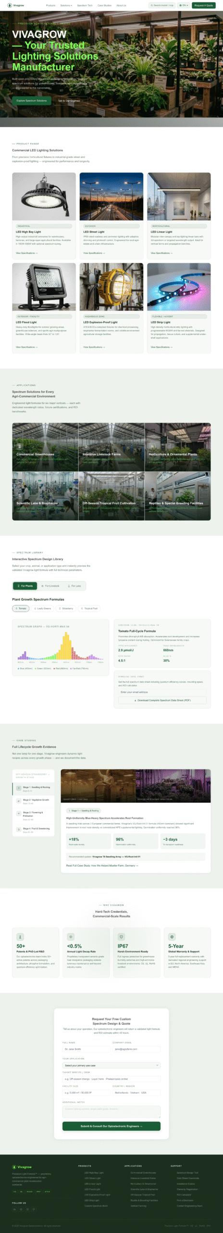Open Horticulture & Ornamental Plants tile
This screenshot has width=223, height=1233.
point(178,447)
